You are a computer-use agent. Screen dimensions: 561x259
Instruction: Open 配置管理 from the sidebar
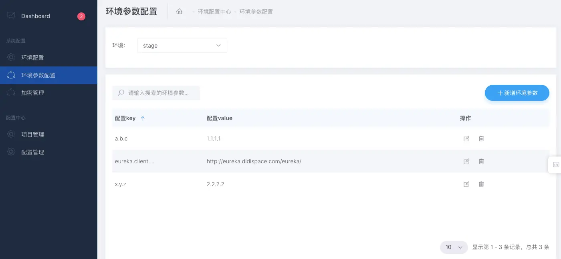[32, 152]
